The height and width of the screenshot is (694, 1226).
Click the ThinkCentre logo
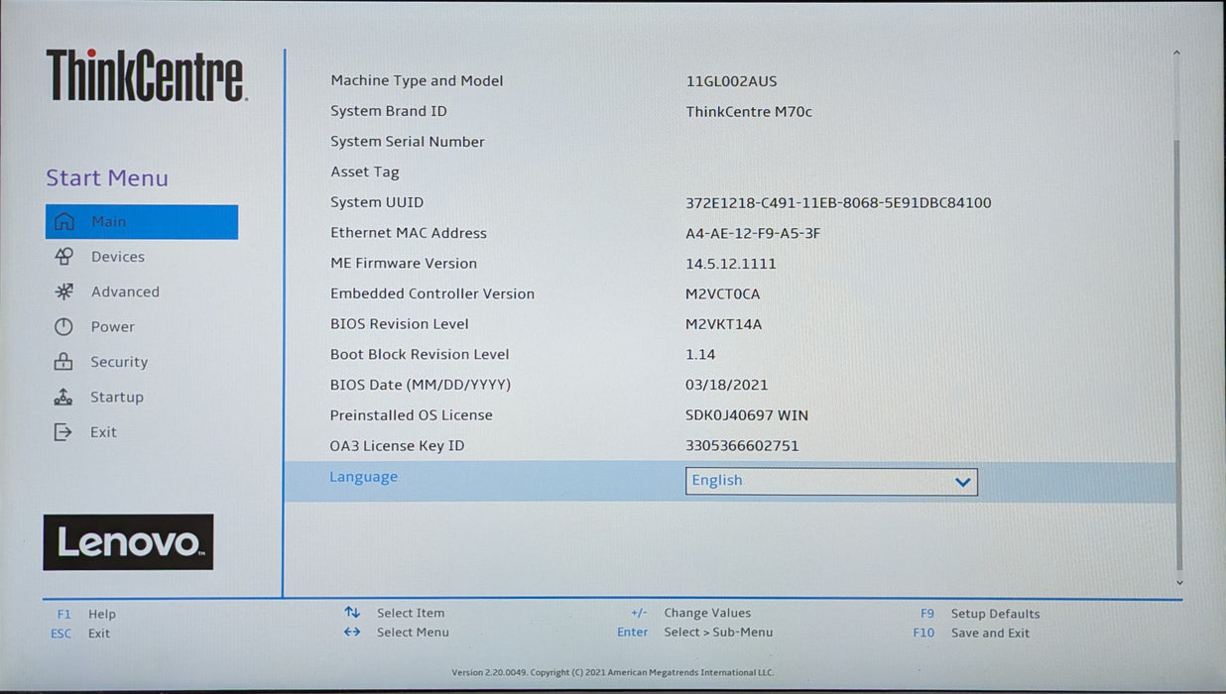point(146,75)
